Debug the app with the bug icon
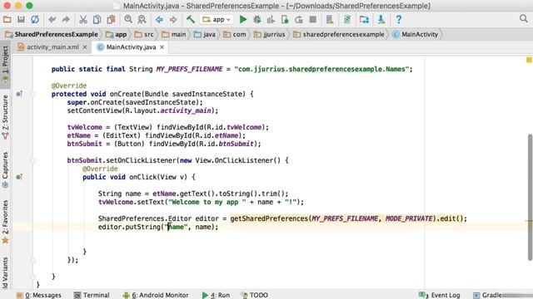The image size is (533, 299). pos(257,19)
